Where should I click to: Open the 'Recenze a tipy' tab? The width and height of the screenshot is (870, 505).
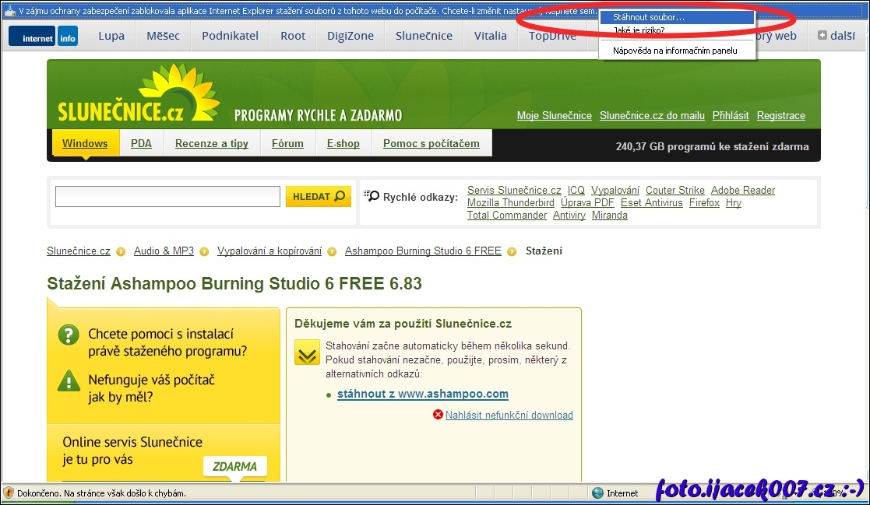tap(211, 143)
